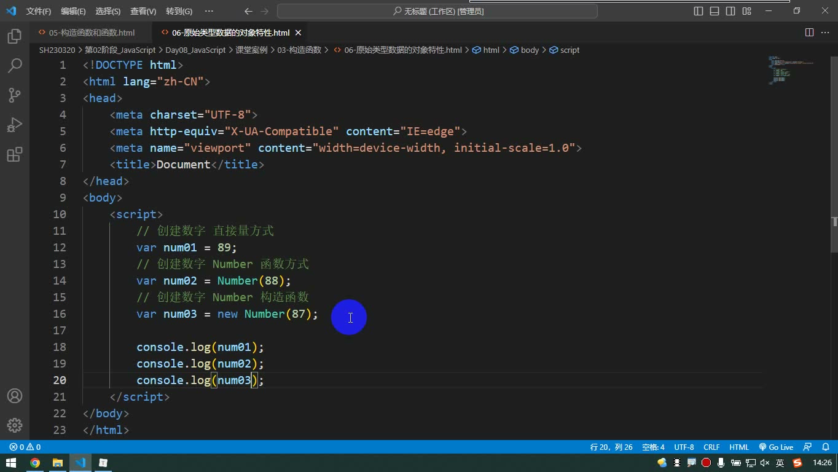Click the code minimap preview
This screenshot has height=472, width=838.
pyautogui.click(x=791, y=70)
